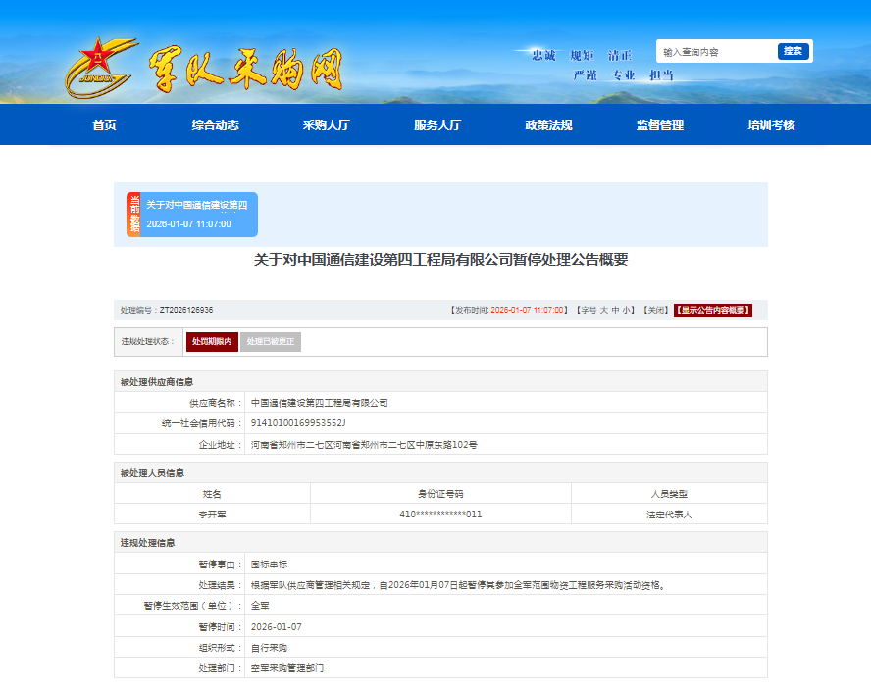Select the 处罚期限内 status tag
This screenshot has height=688, width=871.
(212, 342)
